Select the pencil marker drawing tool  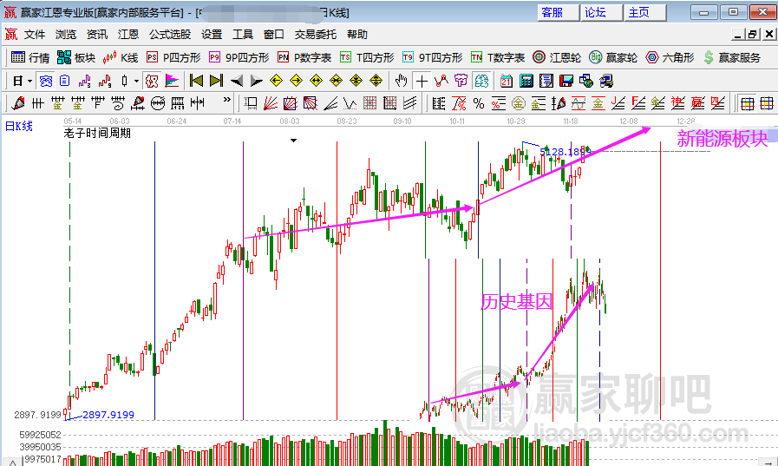[x=18, y=103]
